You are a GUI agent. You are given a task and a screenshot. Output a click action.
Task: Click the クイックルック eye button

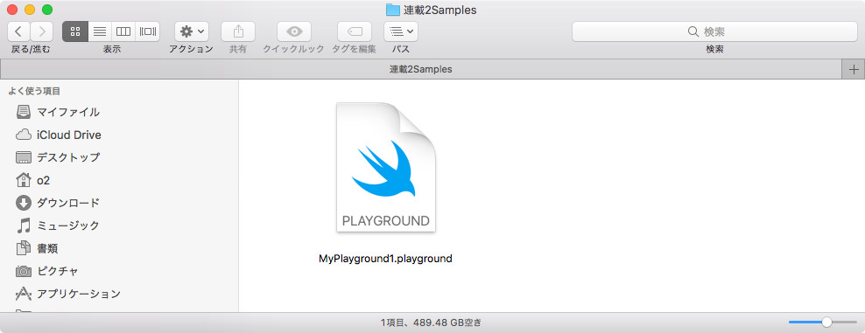294,31
